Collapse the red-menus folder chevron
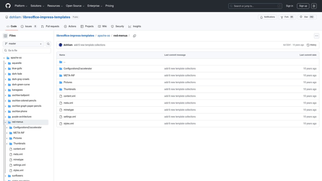Screen dimensions: 322x181 (5, 122)
